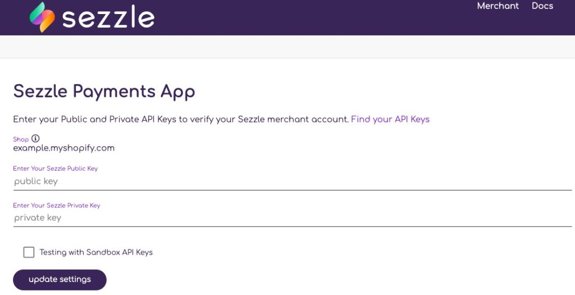
Task: Click the Shop field label
Action: tap(21, 139)
